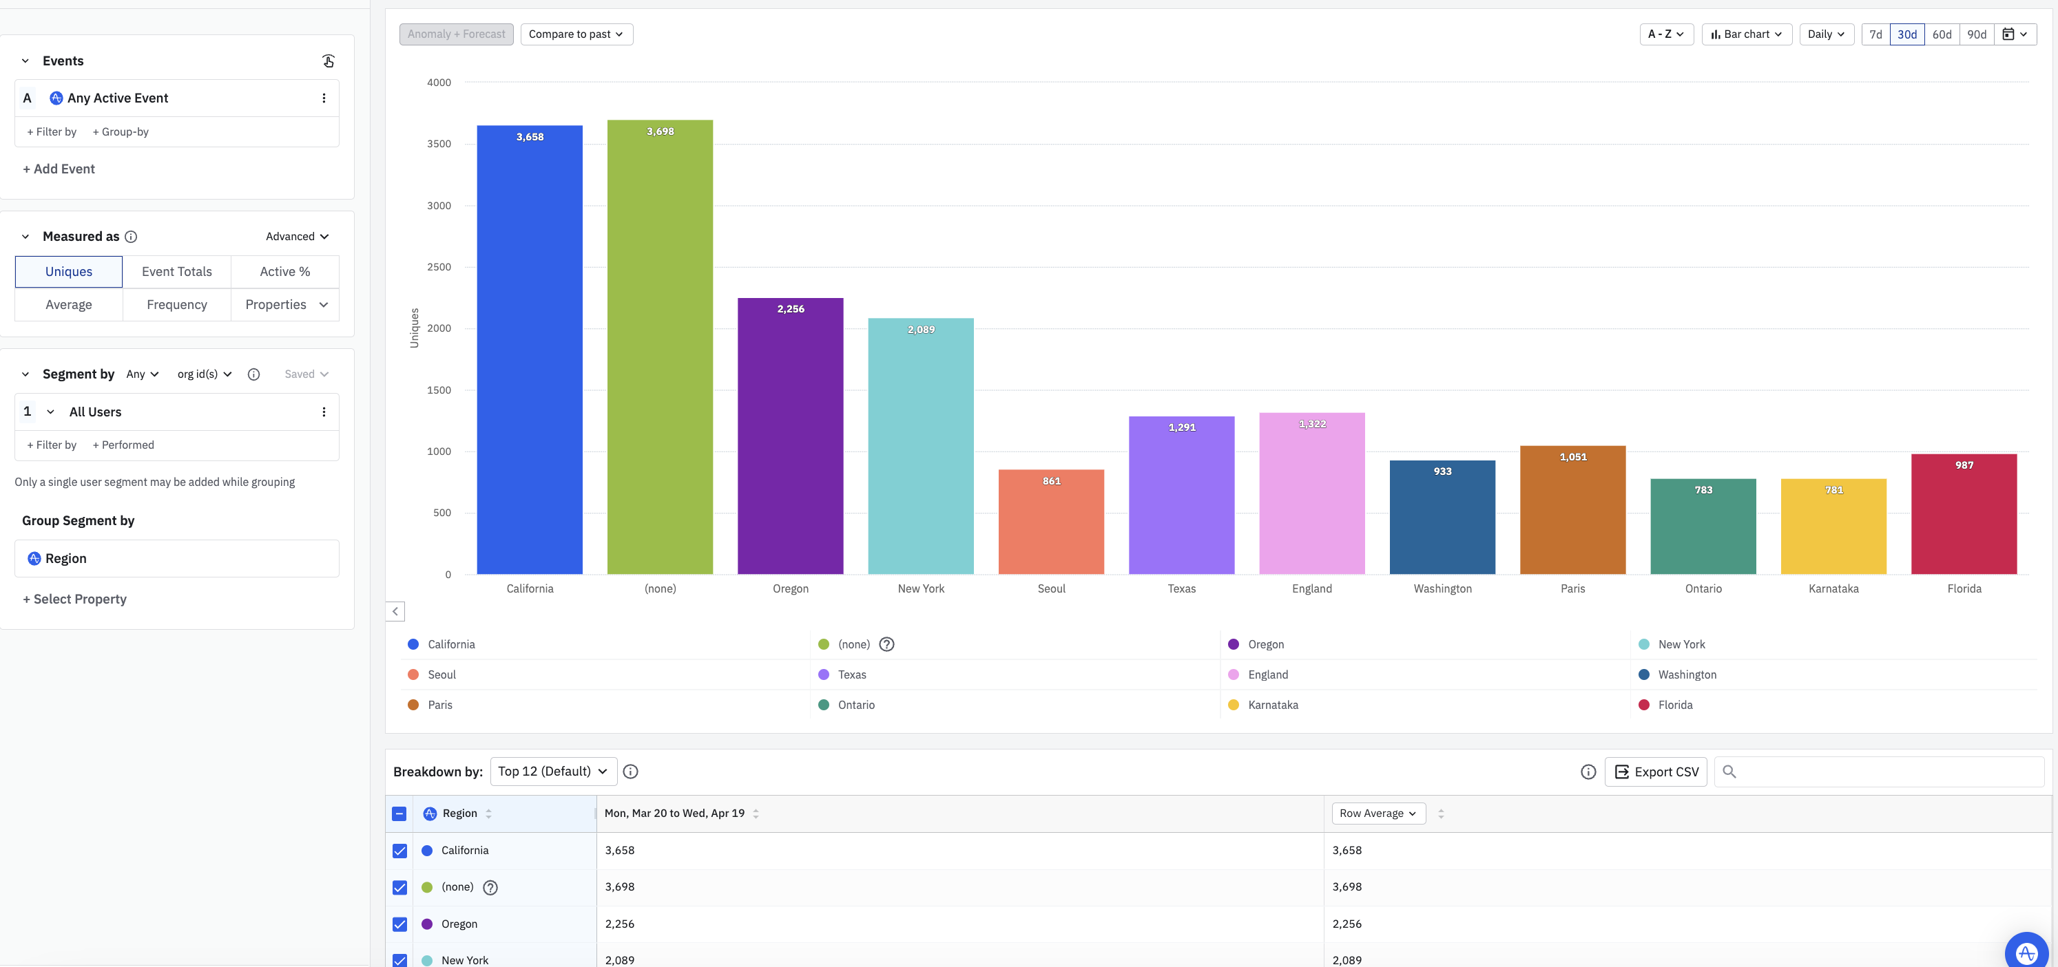This screenshot has width=2058, height=967.
Task: Uncheck the Oregon row checkbox
Action: tap(400, 925)
